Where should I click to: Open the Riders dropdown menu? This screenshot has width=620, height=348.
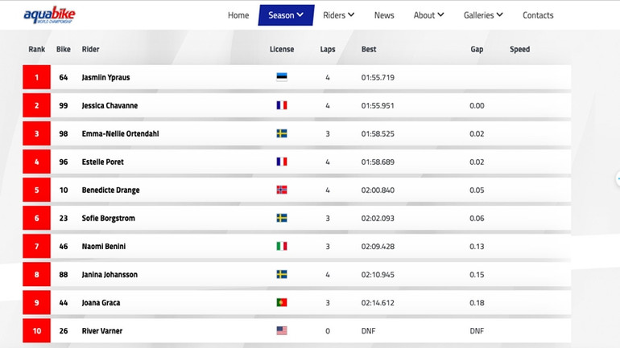(x=338, y=15)
